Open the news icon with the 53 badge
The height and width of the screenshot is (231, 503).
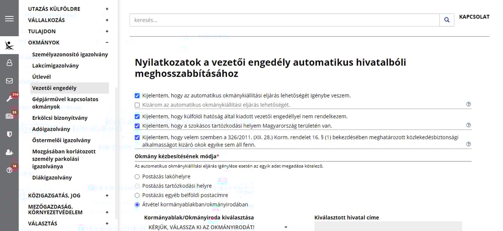coord(9,116)
